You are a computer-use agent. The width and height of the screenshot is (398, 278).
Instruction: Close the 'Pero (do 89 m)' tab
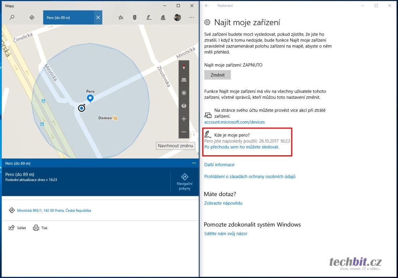click(x=98, y=17)
